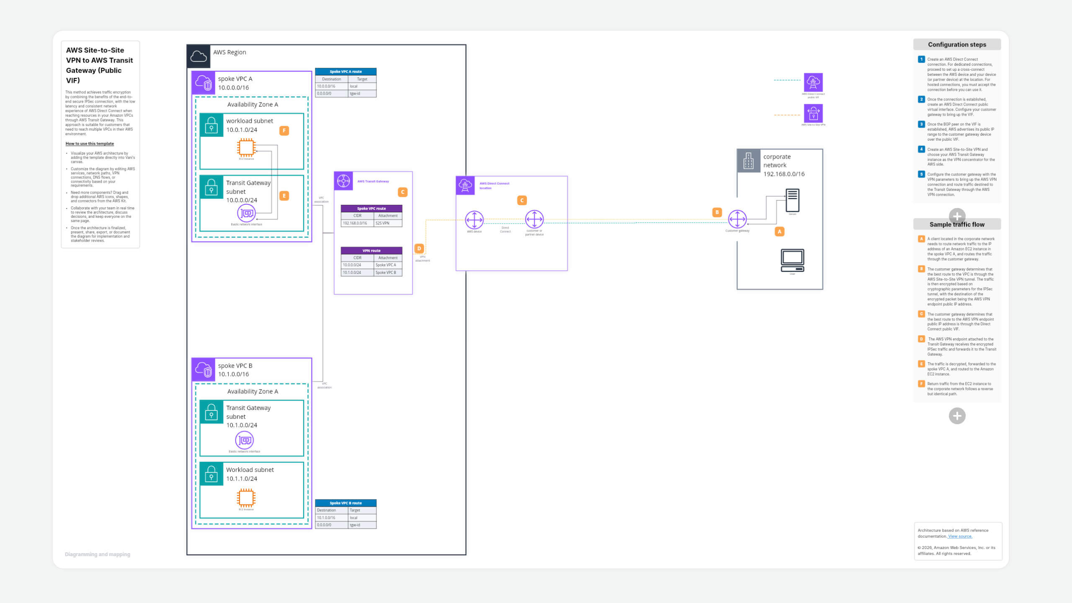The width and height of the screenshot is (1072, 603).
Task: Select the Sample traffic flow header
Action: coord(957,224)
